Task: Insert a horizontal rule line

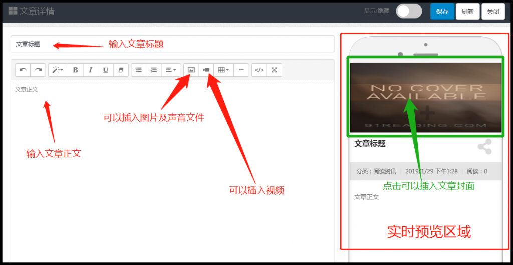Action: (x=241, y=70)
